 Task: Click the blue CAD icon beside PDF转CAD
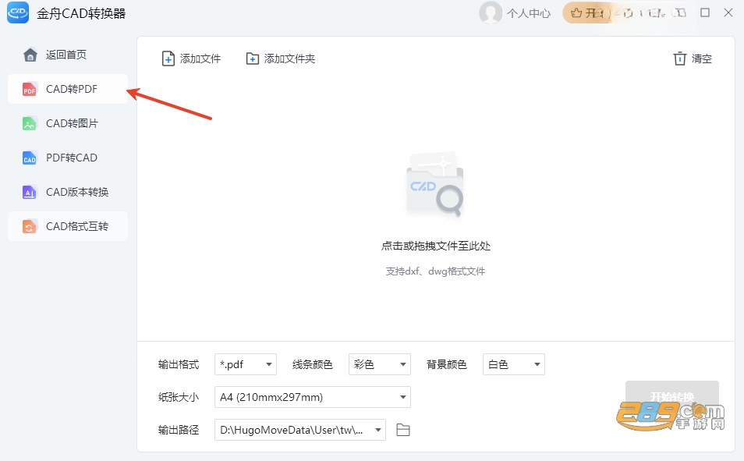pyautogui.click(x=30, y=158)
